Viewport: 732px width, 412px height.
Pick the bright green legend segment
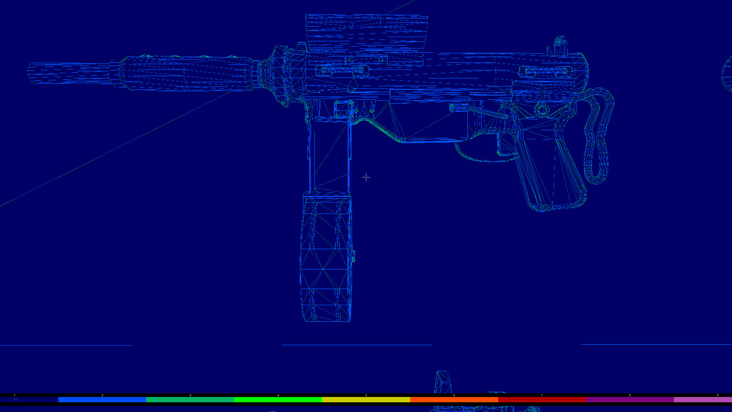pyautogui.click(x=278, y=400)
